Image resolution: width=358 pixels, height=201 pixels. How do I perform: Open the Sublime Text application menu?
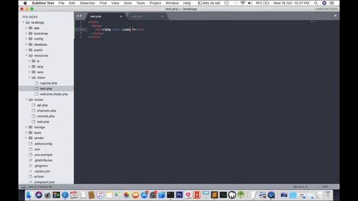click(43, 3)
